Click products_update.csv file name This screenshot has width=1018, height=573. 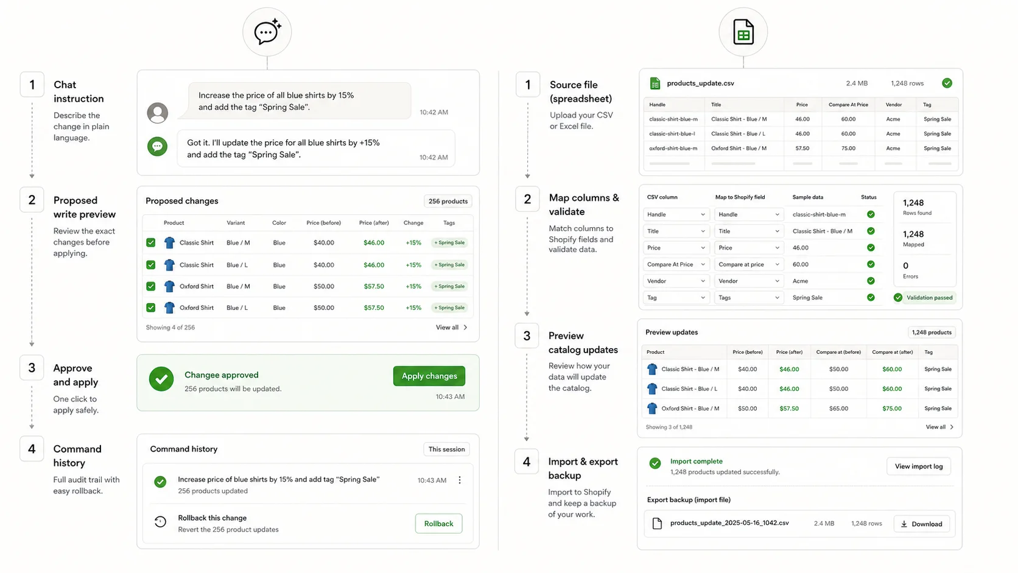pos(700,83)
